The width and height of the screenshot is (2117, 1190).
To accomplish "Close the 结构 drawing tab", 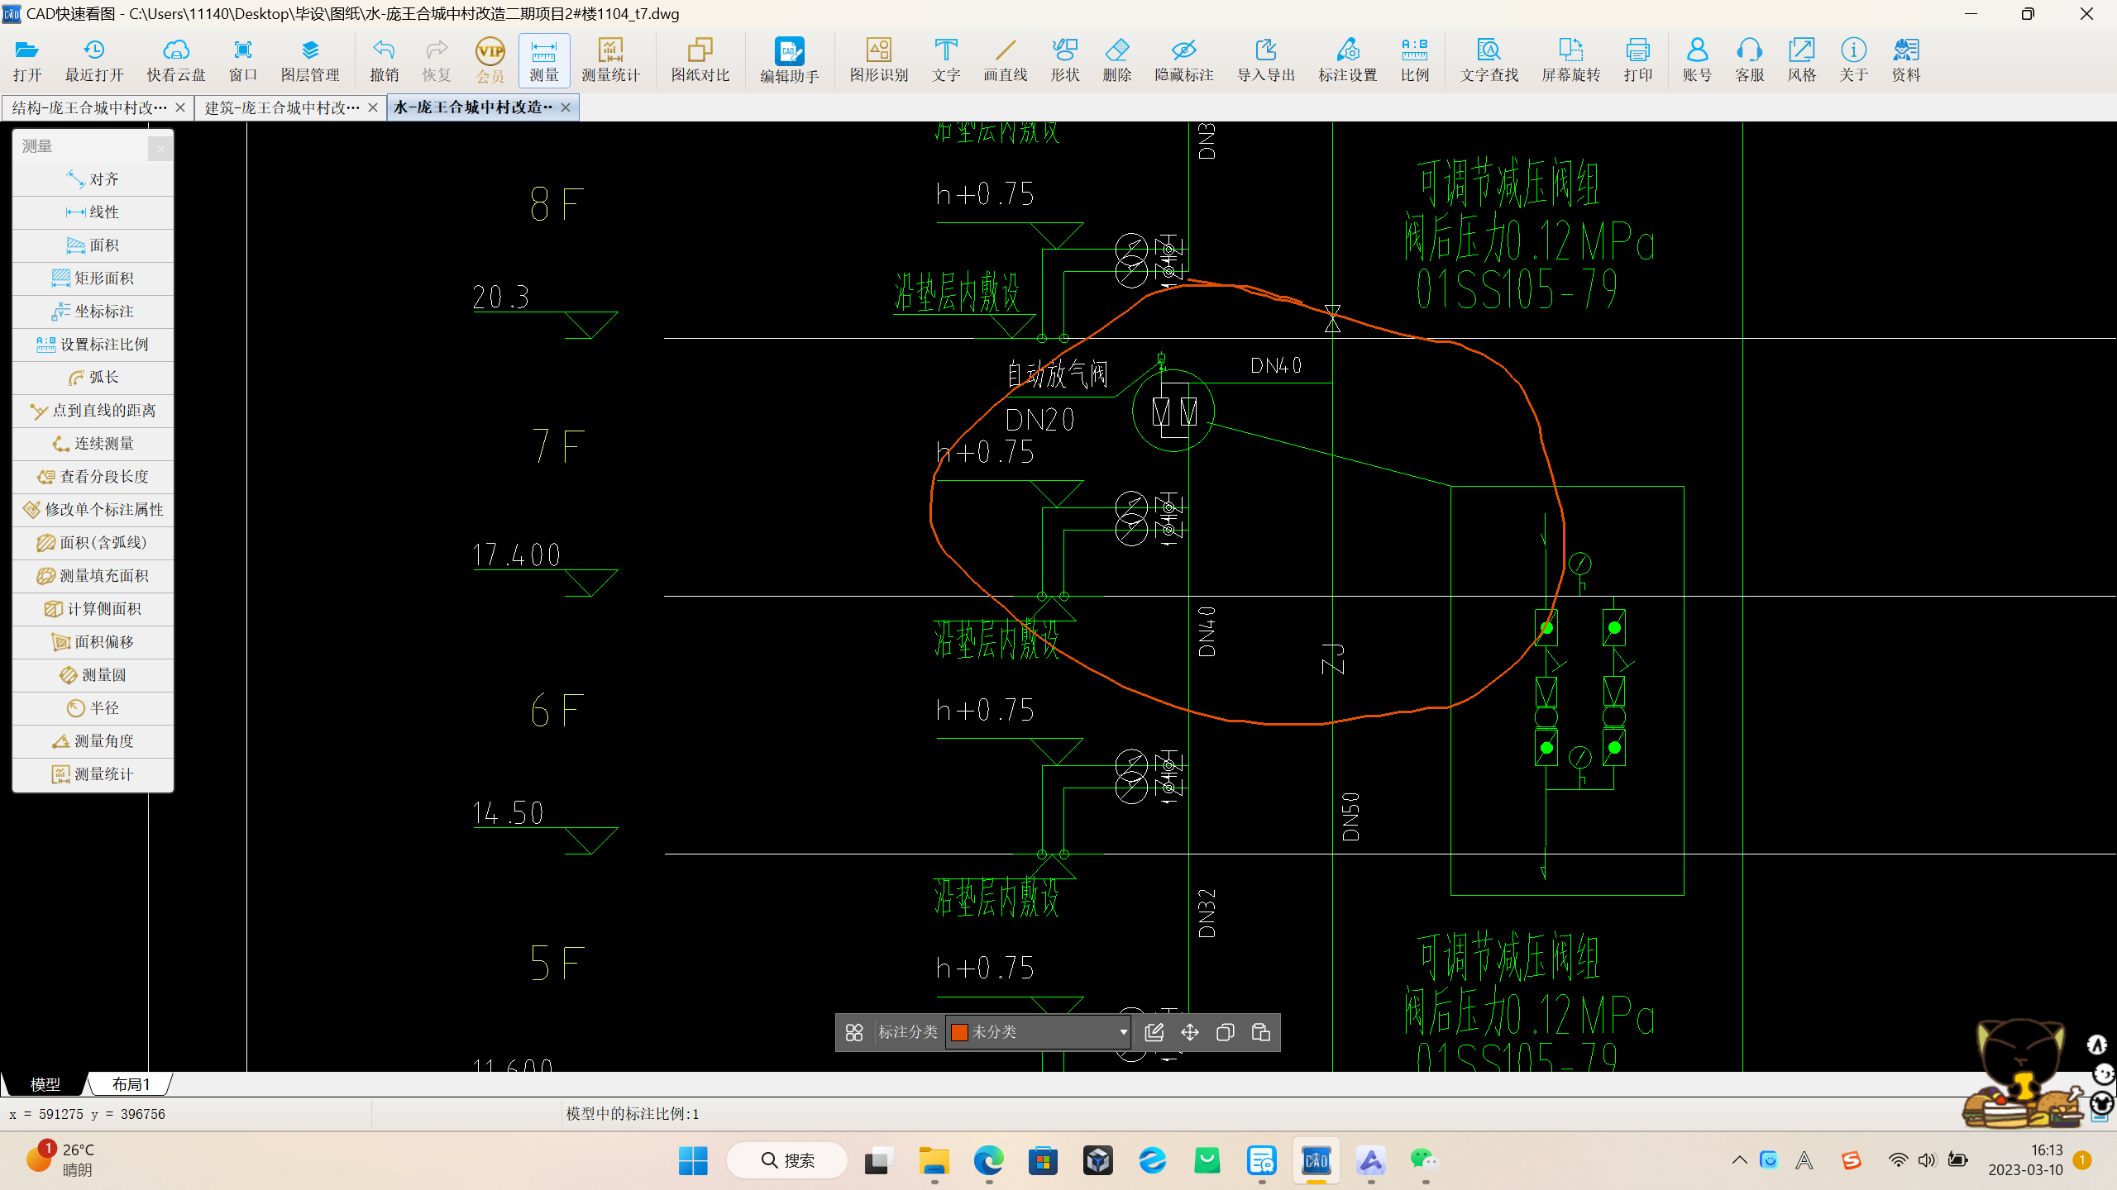I will [180, 107].
